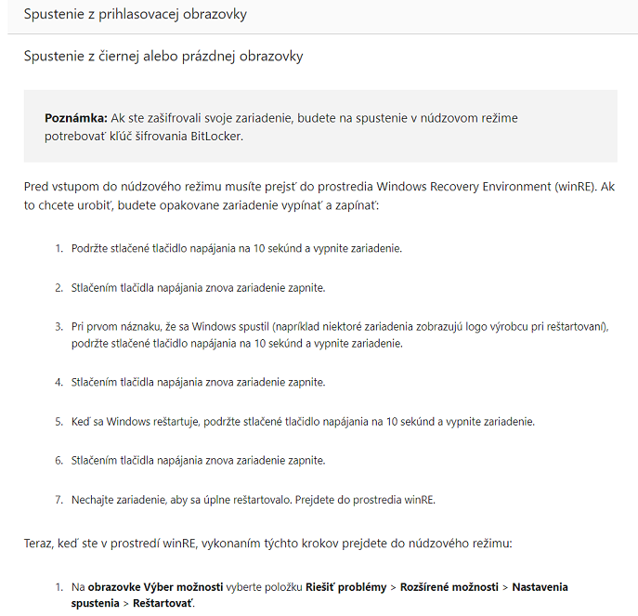Click 'potrebovať kľúč šifrovania BitLocker' line
Image resolution: width=638 pixels, height=616 pixels.
(x=144, y=137)
